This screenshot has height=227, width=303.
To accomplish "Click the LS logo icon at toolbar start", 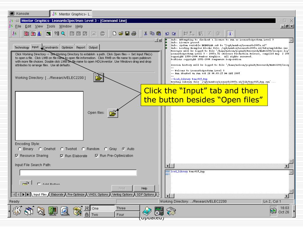I will pyautogui.click(x=14, y=34).
